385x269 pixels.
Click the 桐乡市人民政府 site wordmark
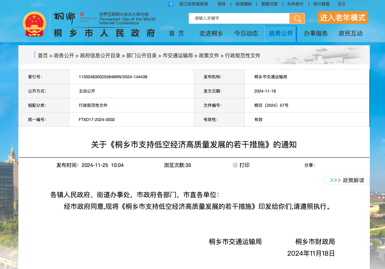coord(104,33)
